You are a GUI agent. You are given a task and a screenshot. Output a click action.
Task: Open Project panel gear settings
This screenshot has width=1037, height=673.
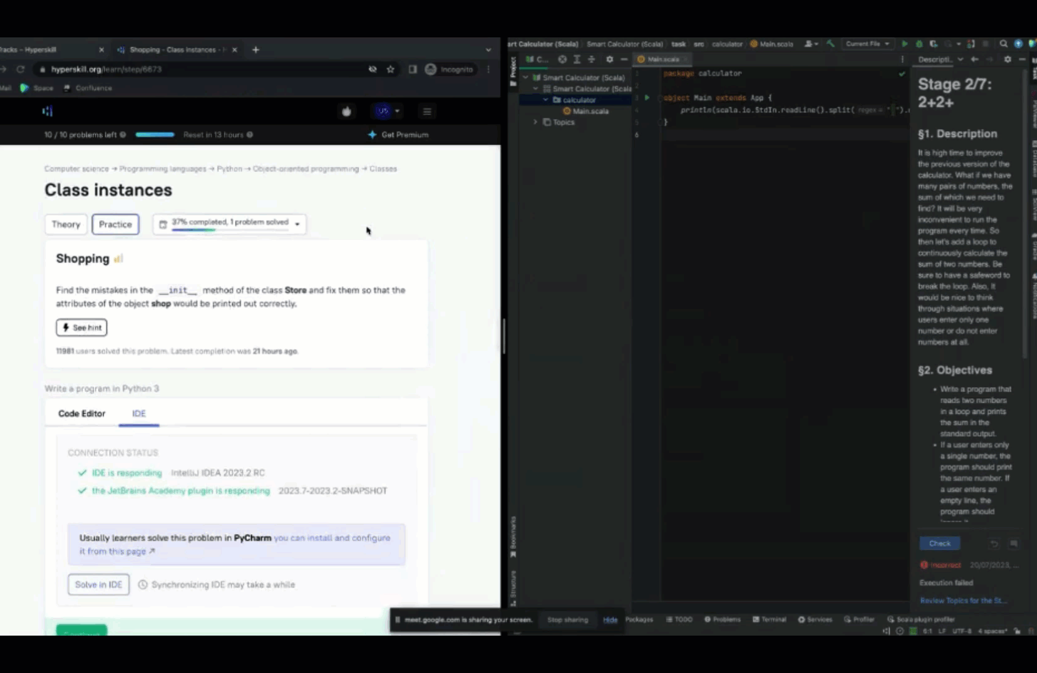pos(609,59)
